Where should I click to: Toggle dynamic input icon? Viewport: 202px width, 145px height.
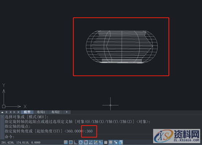click(x=101, y=142)
